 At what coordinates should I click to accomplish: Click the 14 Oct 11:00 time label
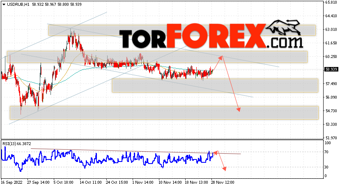91,182
